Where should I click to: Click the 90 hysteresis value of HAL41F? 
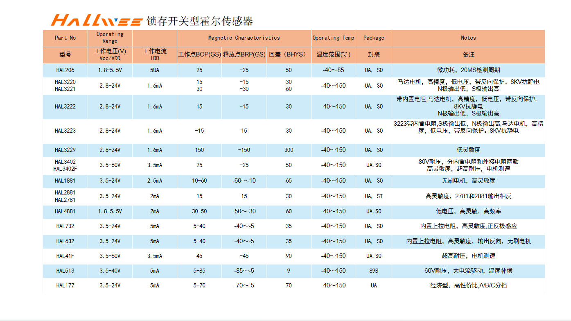coord(289,256)
